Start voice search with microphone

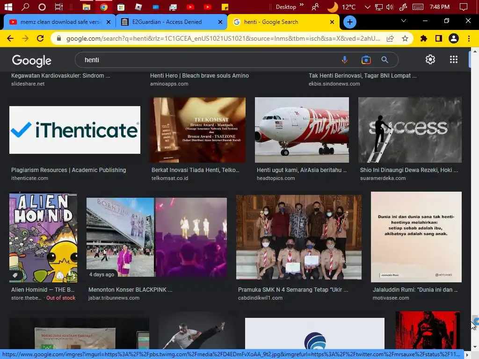coord(345,60)
